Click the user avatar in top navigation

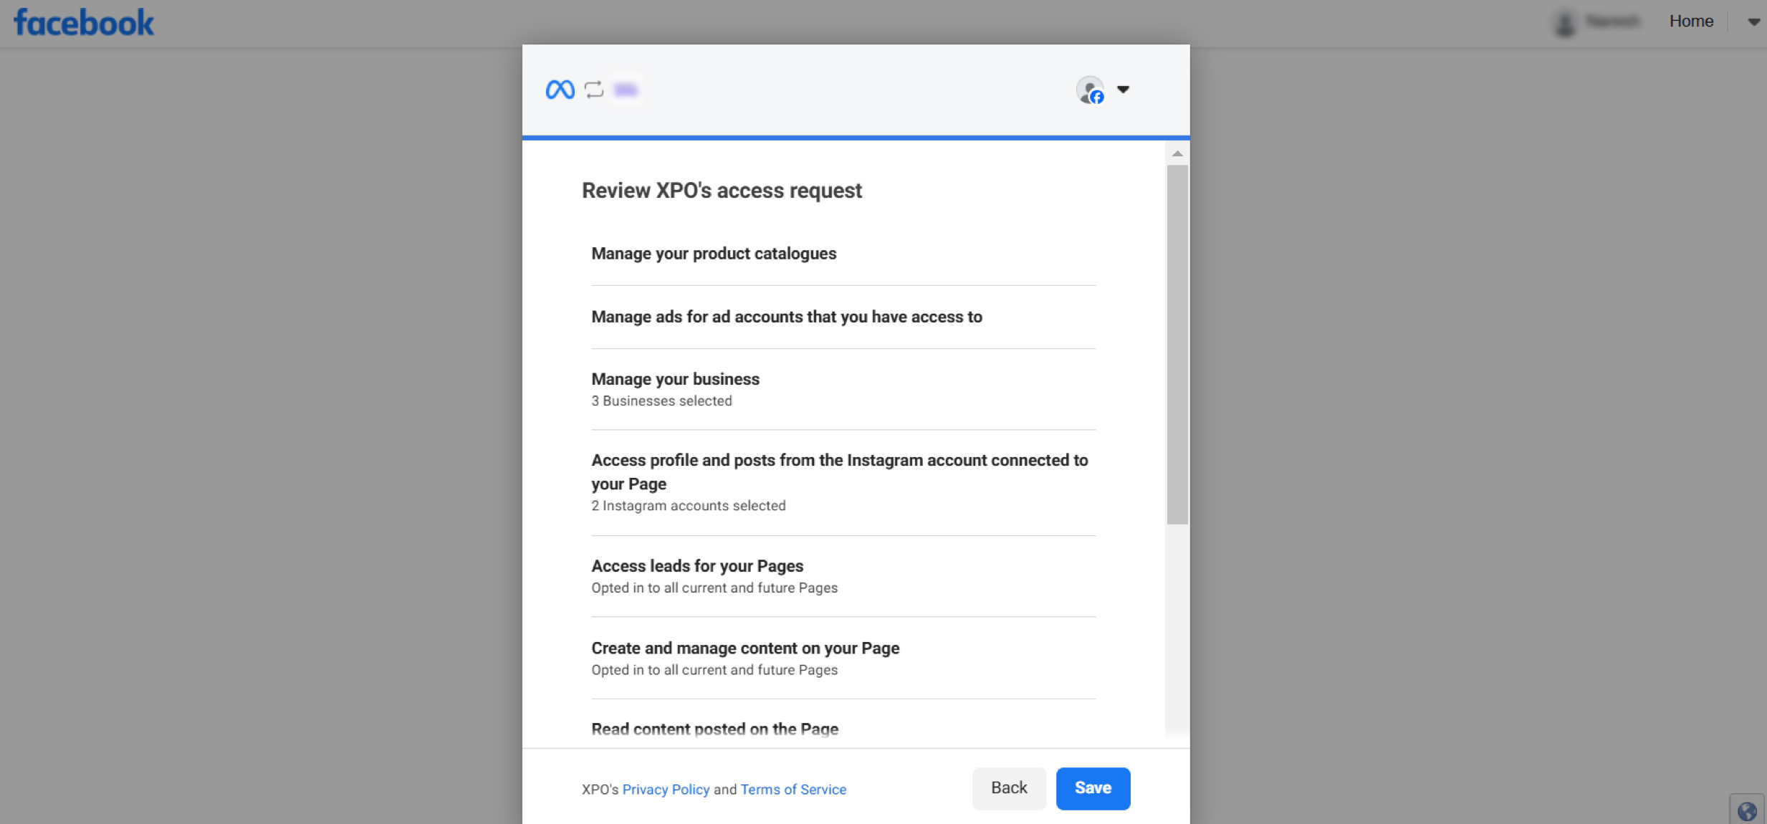pyautogui.click(x=1565, y=22)
